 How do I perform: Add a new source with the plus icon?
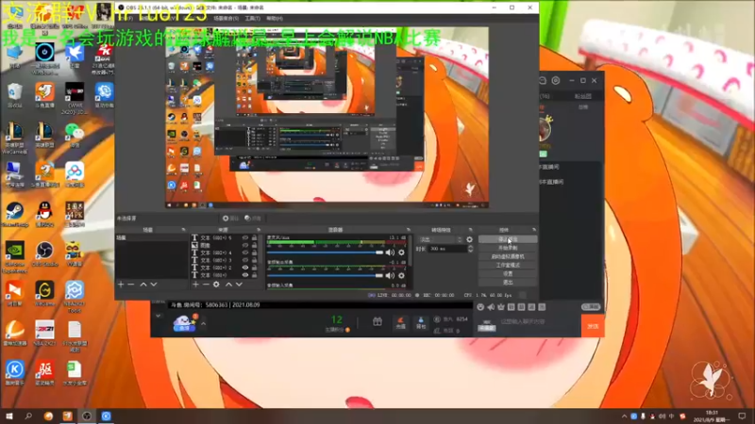click(195, 285)
